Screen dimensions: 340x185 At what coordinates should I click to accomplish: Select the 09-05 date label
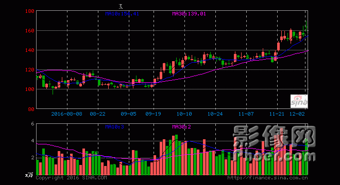(129, 114)
